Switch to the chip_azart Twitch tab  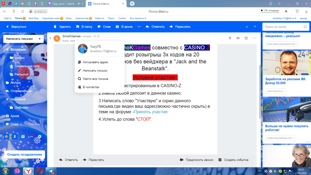pos(63,3)
